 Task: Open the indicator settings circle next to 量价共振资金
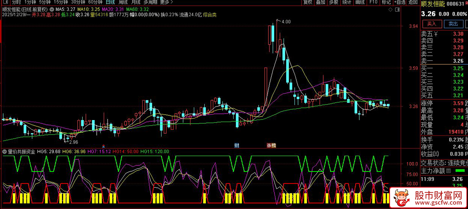click(x=5, y=151)
